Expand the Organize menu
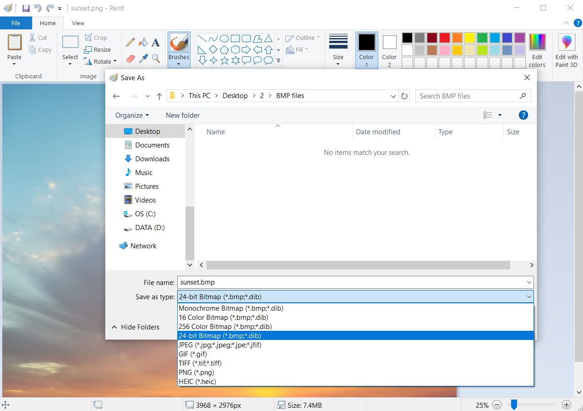This screenshot has width=583, height=411. point(132,115)
